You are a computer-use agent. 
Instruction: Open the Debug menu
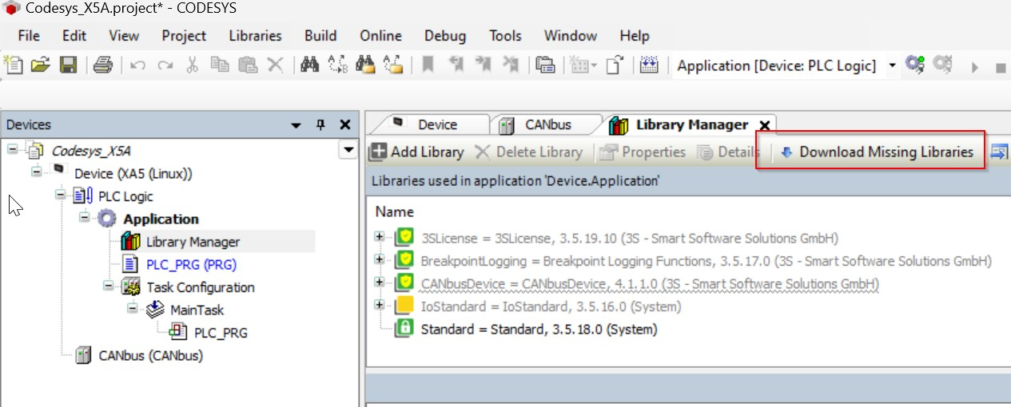tap(445, 36)
